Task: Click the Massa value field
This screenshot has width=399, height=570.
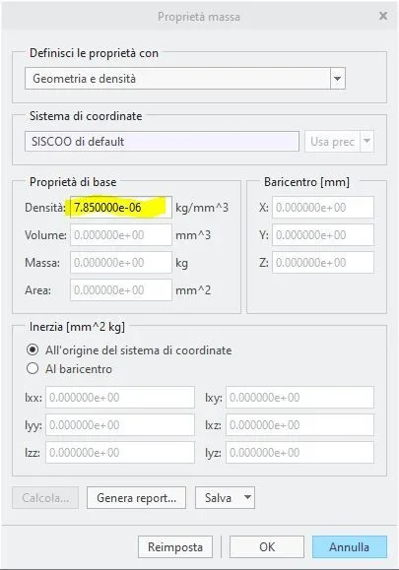Action: point(121,263)
